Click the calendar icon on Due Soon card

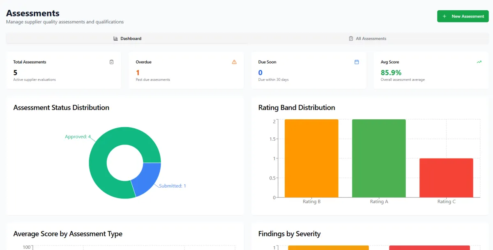point(357,62)
